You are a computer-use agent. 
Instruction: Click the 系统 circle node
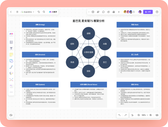[x=72, y=62]
